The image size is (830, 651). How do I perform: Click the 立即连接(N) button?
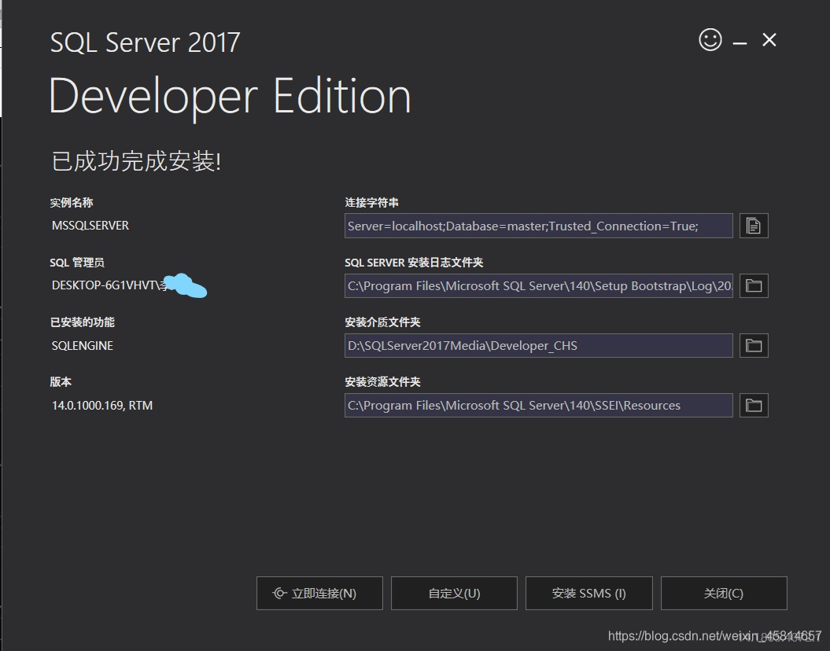point(319,593)
